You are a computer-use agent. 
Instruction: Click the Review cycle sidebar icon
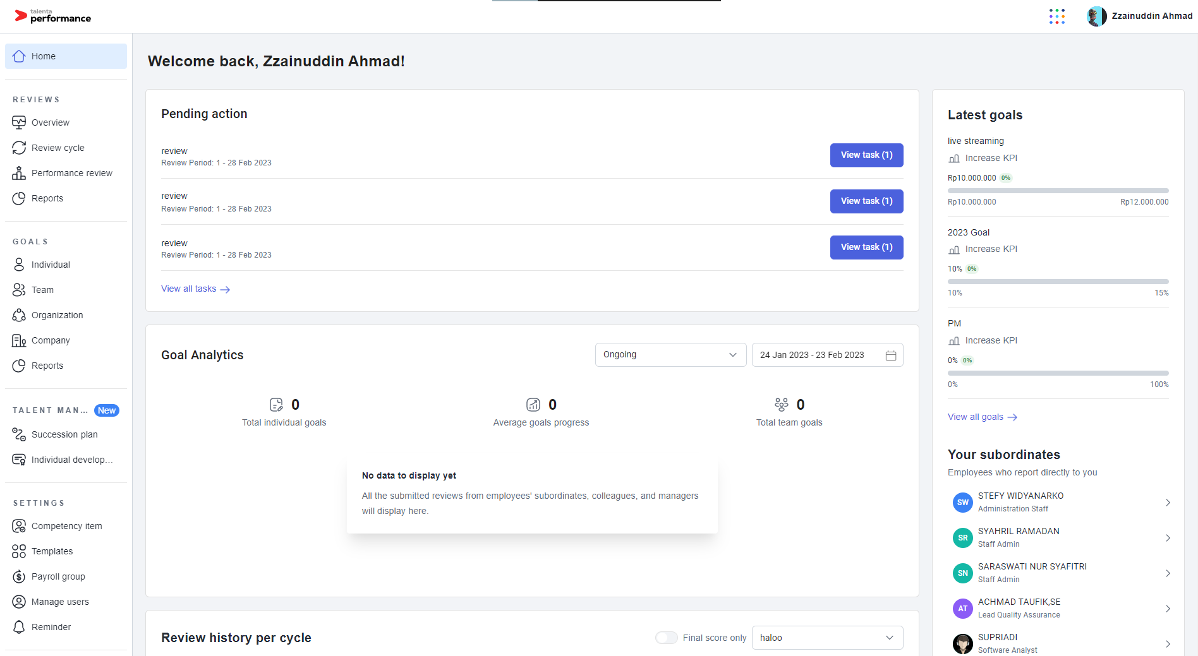19,148
